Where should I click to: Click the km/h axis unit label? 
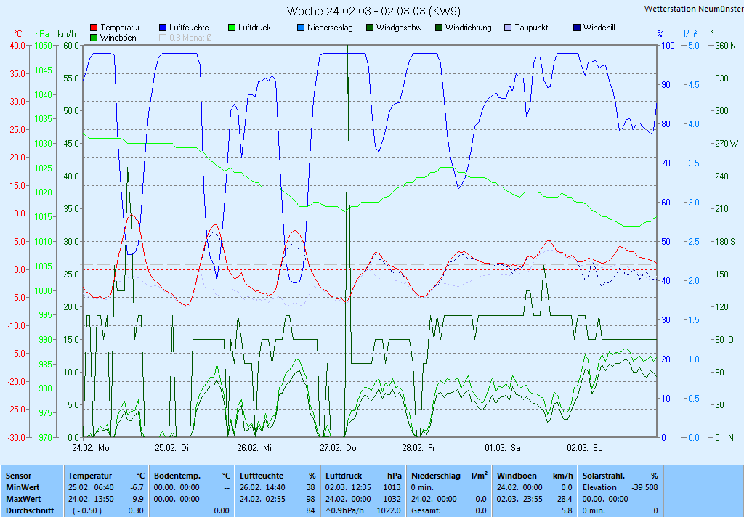pos(66,34)
